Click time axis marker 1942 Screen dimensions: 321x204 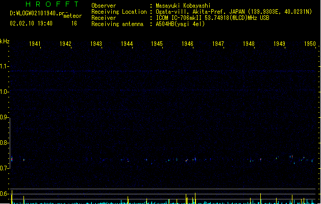(x=65, y=44)
